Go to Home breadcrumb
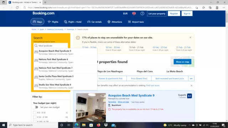 coord(34,29)
